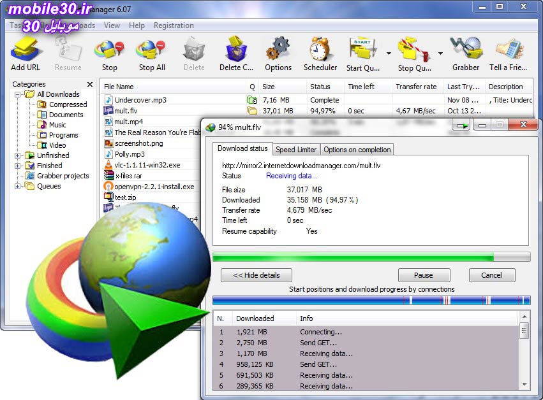Switch to the Speed Limiter tab

pyautogui.click(x=296, y=150)
